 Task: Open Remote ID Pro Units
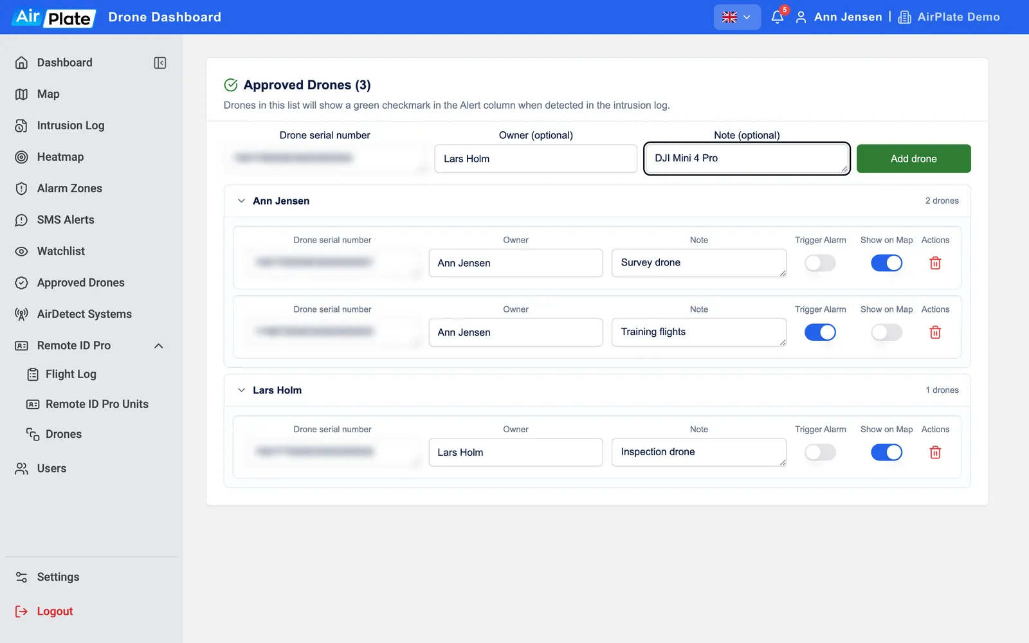[x=96, y=404]
